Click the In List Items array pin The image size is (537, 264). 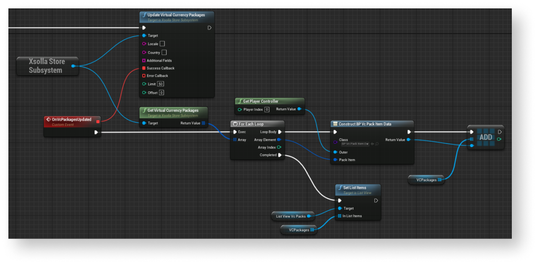[x=339, y=216]
